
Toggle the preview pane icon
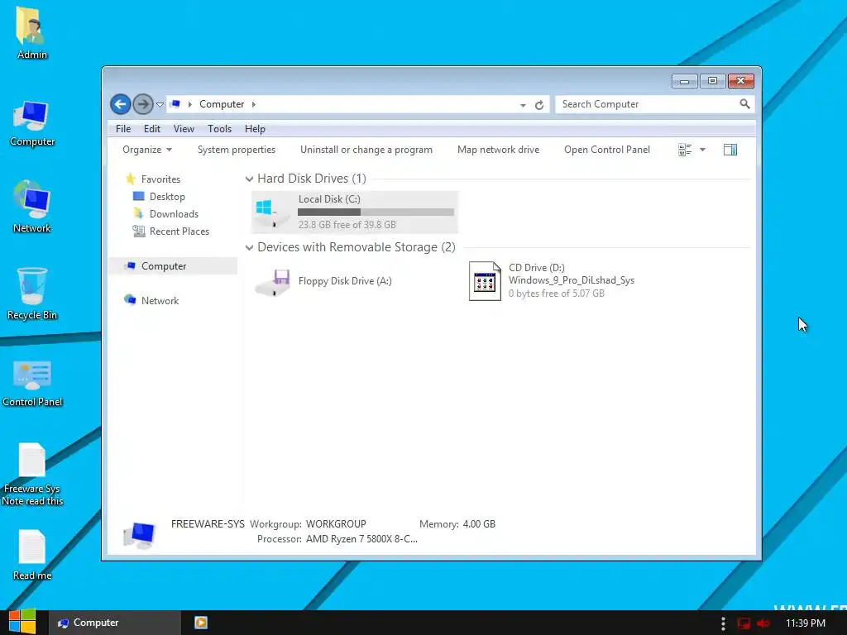[730, 150]
